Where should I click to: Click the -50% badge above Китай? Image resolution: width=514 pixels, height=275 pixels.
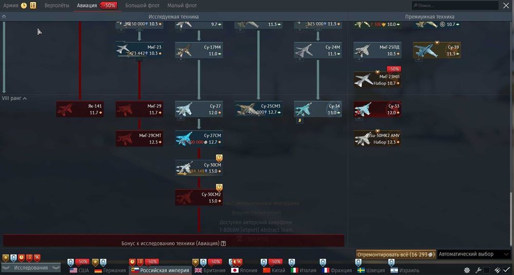(276, 262)
